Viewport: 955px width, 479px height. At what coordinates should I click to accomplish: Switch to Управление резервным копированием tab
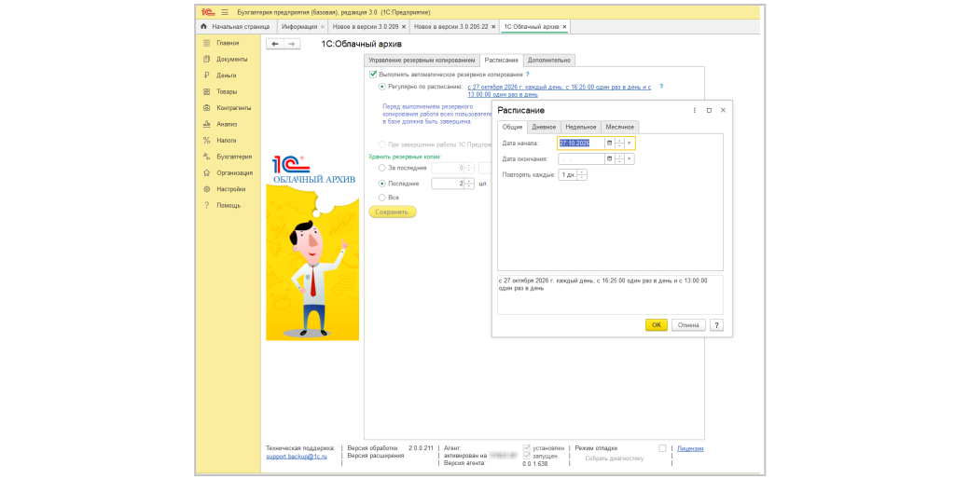422,61
